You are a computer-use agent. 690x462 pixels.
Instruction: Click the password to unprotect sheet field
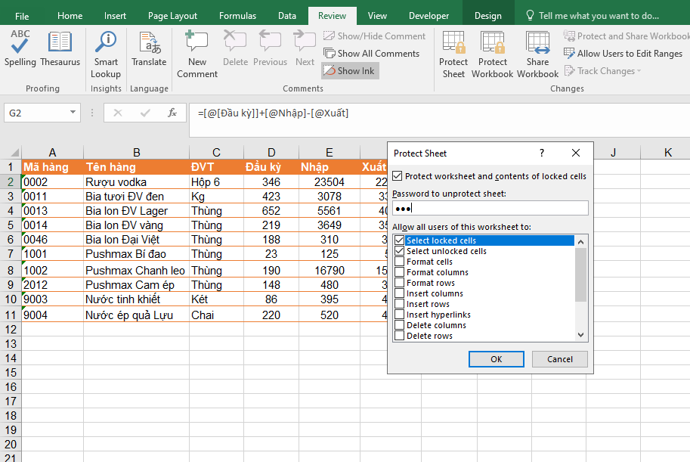pos(490,208)
